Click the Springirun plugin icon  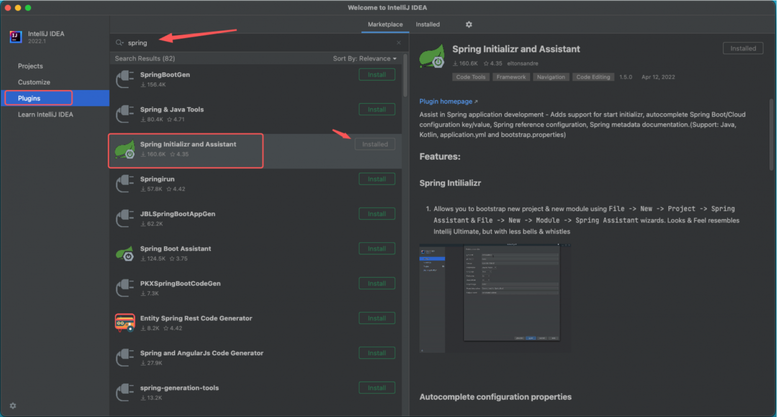(124, 183)
